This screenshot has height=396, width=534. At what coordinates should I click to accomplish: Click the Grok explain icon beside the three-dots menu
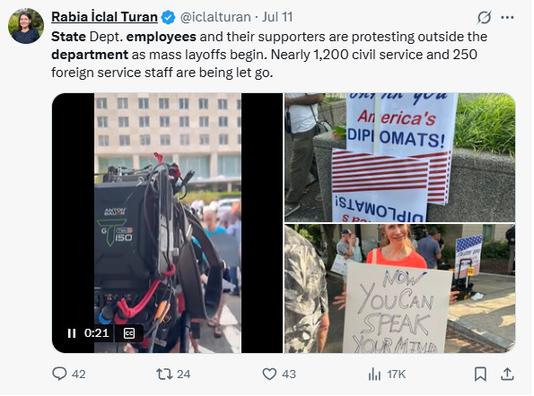[484, 17]
